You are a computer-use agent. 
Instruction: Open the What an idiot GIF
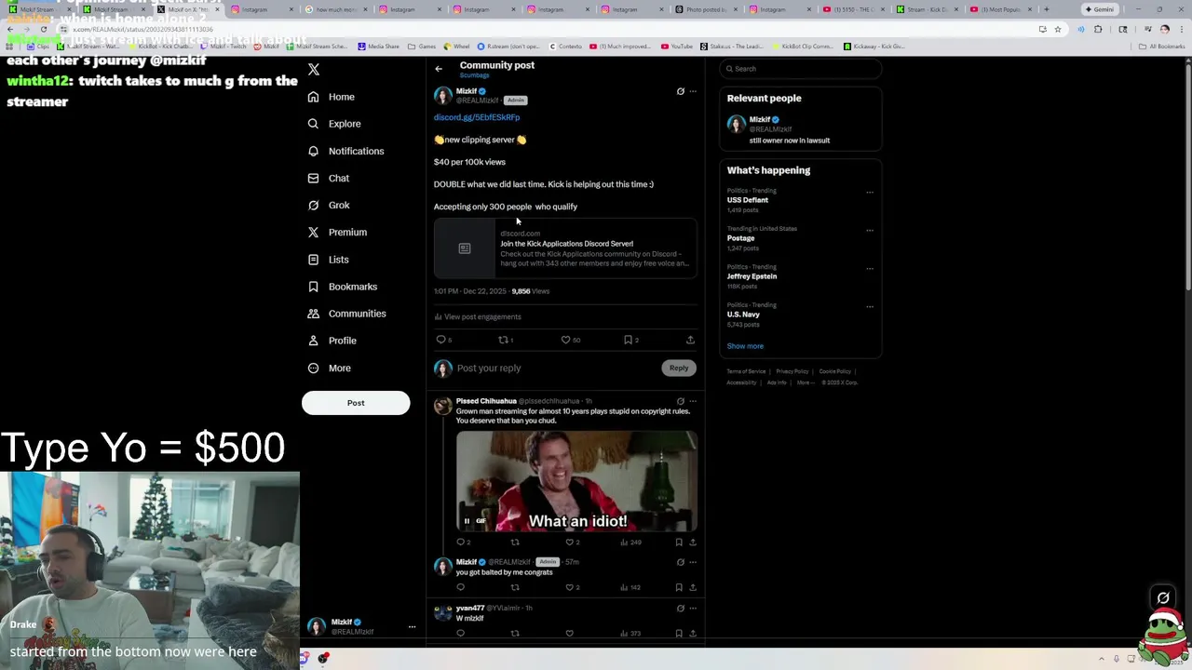pos(576,481)
